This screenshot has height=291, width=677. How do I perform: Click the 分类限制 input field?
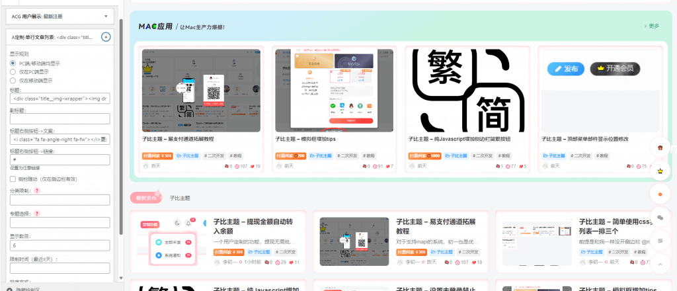click(60, 200)
